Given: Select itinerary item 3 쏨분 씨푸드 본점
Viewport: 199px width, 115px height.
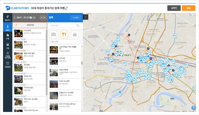Looking at the screenshot, I should 29,56.
